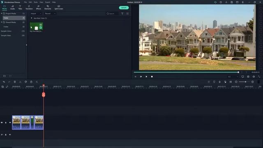Click the delete folder icon
263x148 pixels.
pos(10,76)
